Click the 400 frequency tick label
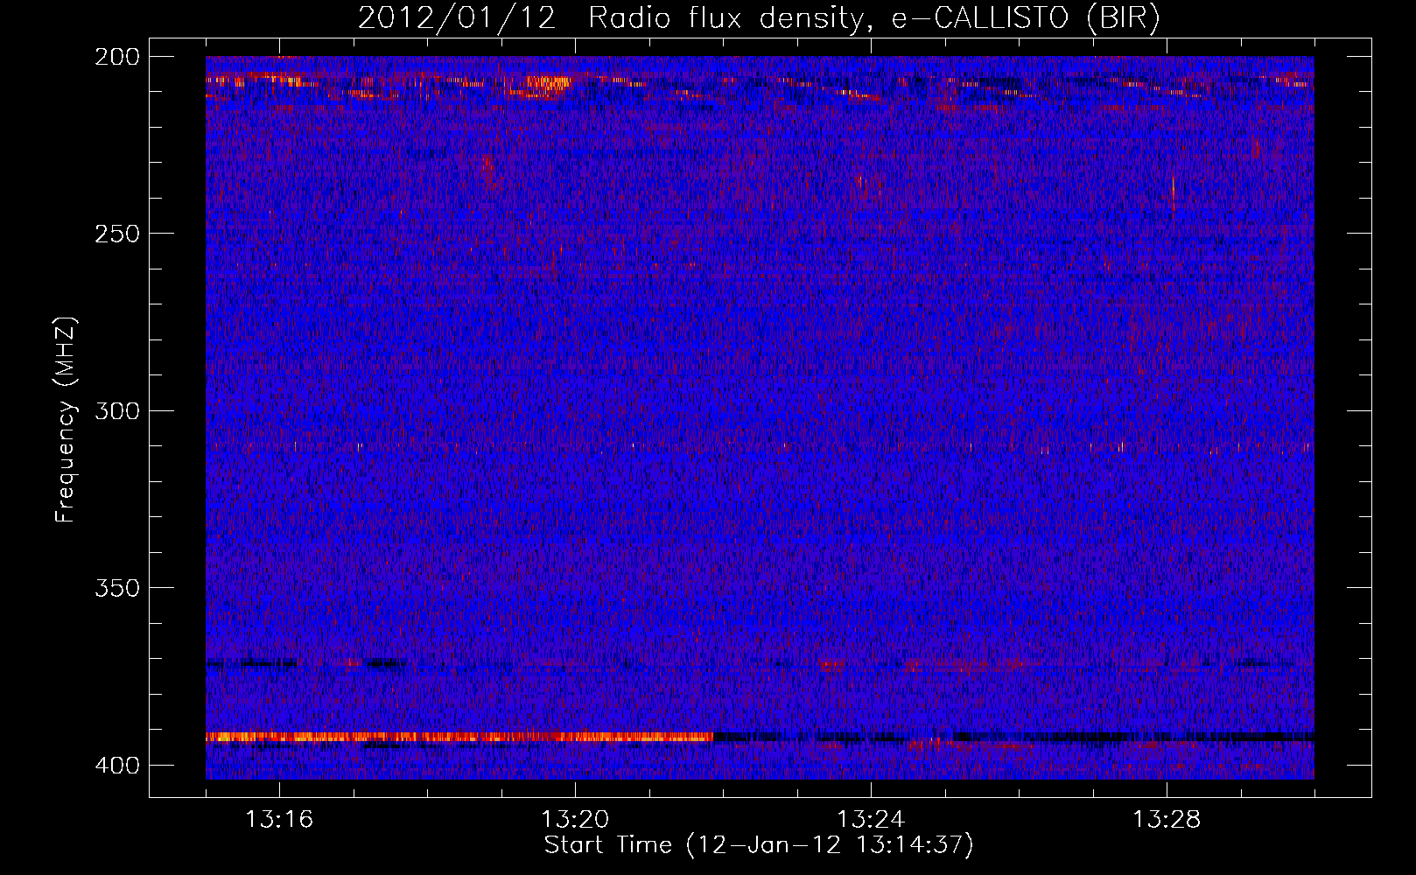The height and width of the screenshot is (875, 1416). 116,766
